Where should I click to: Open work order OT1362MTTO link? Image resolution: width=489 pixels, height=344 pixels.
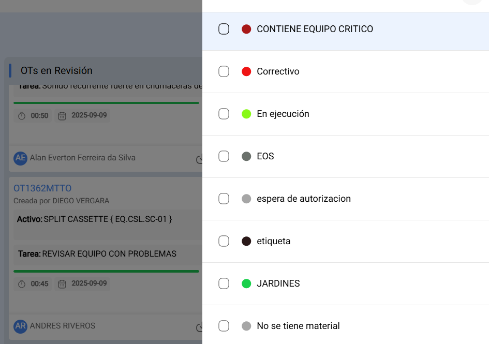[x=42, y=188]
